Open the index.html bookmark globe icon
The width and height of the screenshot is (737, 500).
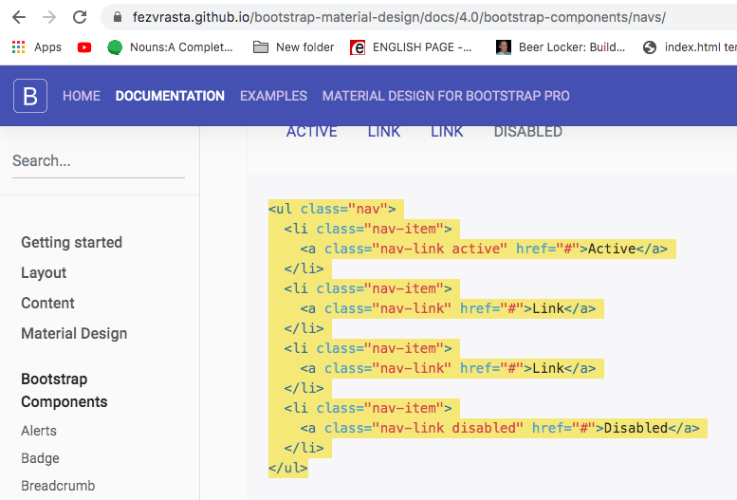(x=650, y=47)
